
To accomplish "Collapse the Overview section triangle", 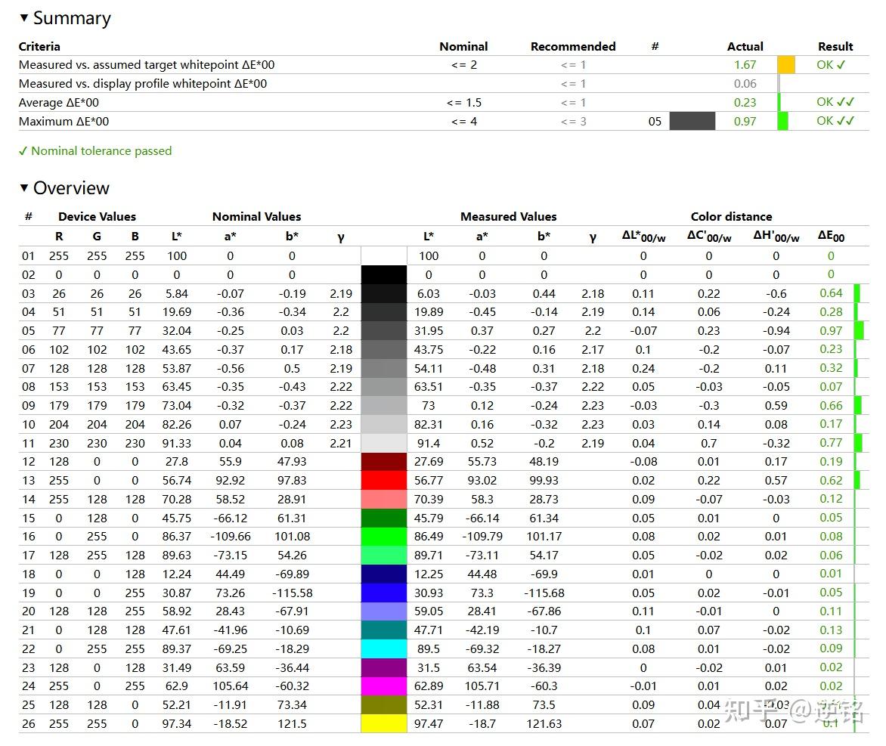I will pos(23,187).
